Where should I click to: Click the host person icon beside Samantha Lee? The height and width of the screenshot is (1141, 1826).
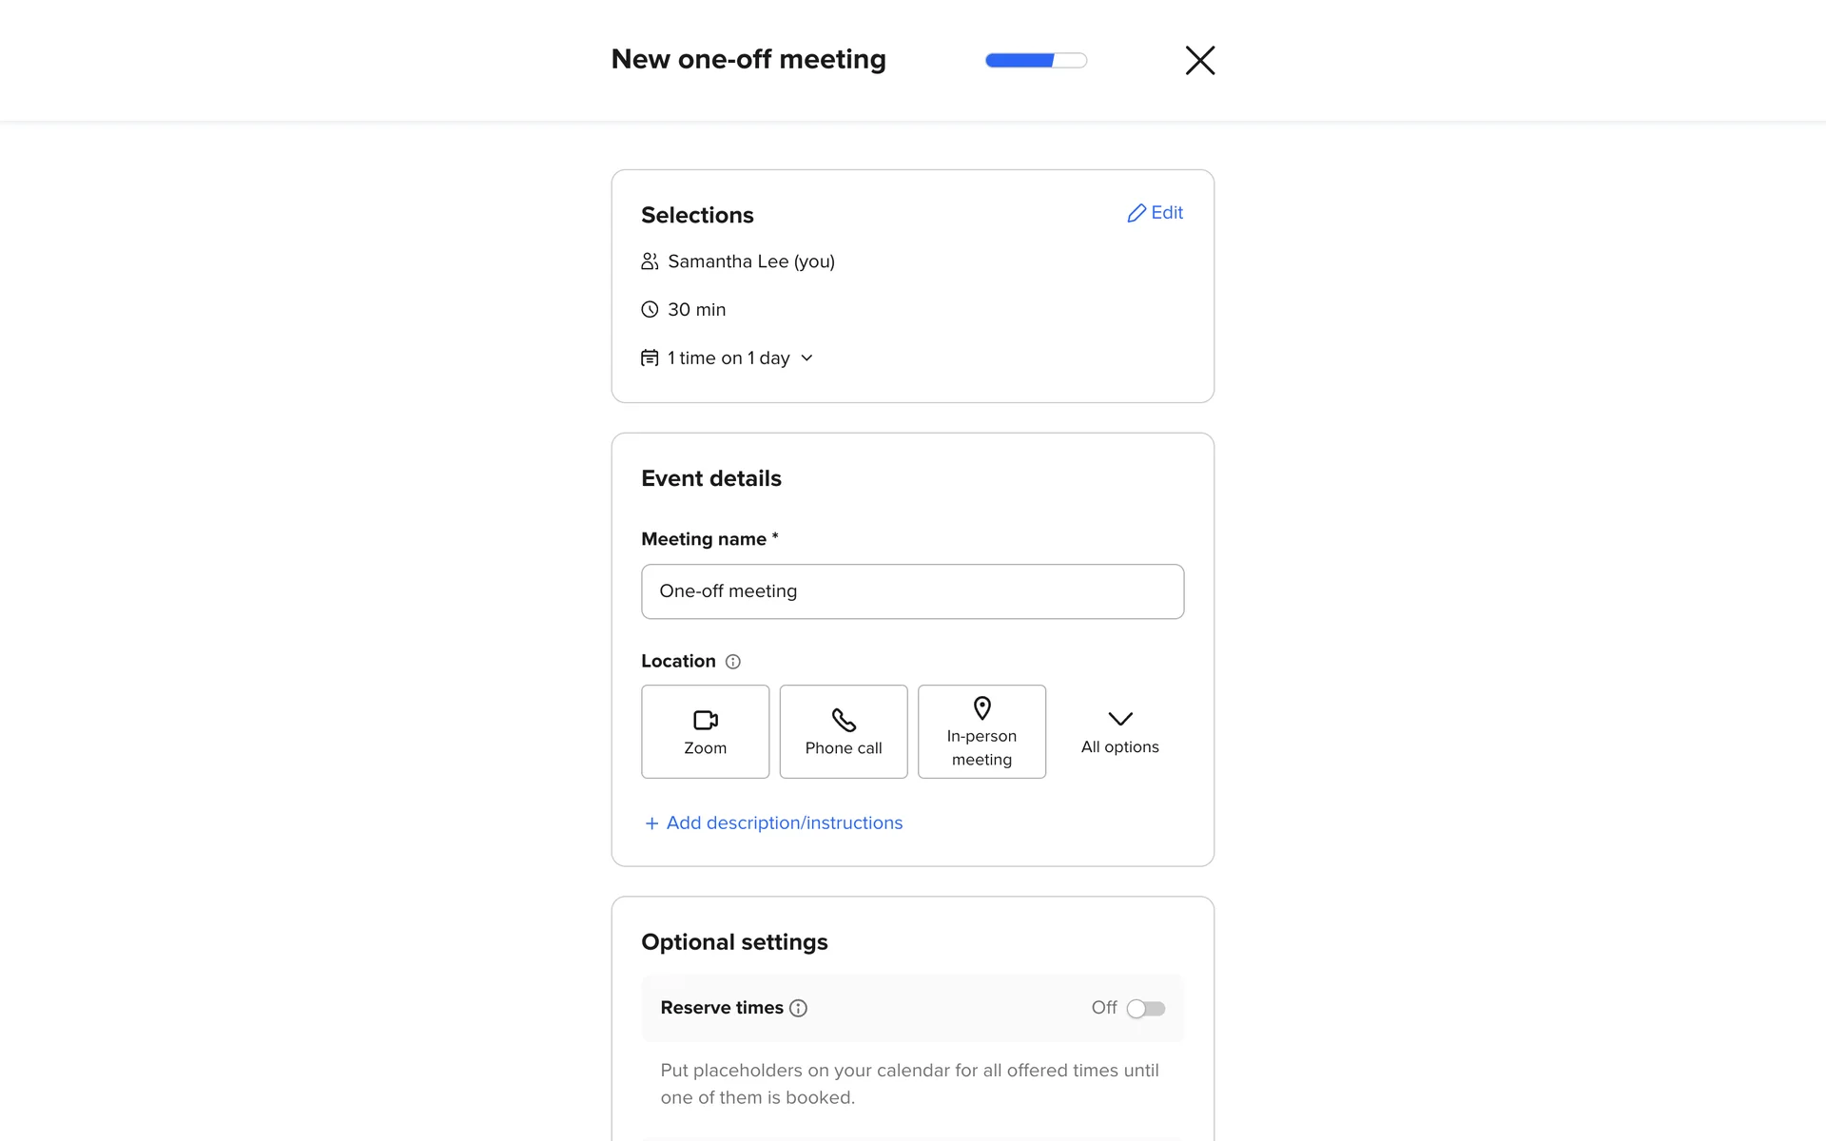[x=650, y=261]
